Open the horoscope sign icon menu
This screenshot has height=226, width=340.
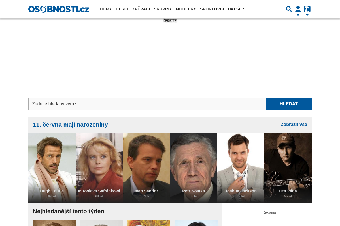coord(307,10)
